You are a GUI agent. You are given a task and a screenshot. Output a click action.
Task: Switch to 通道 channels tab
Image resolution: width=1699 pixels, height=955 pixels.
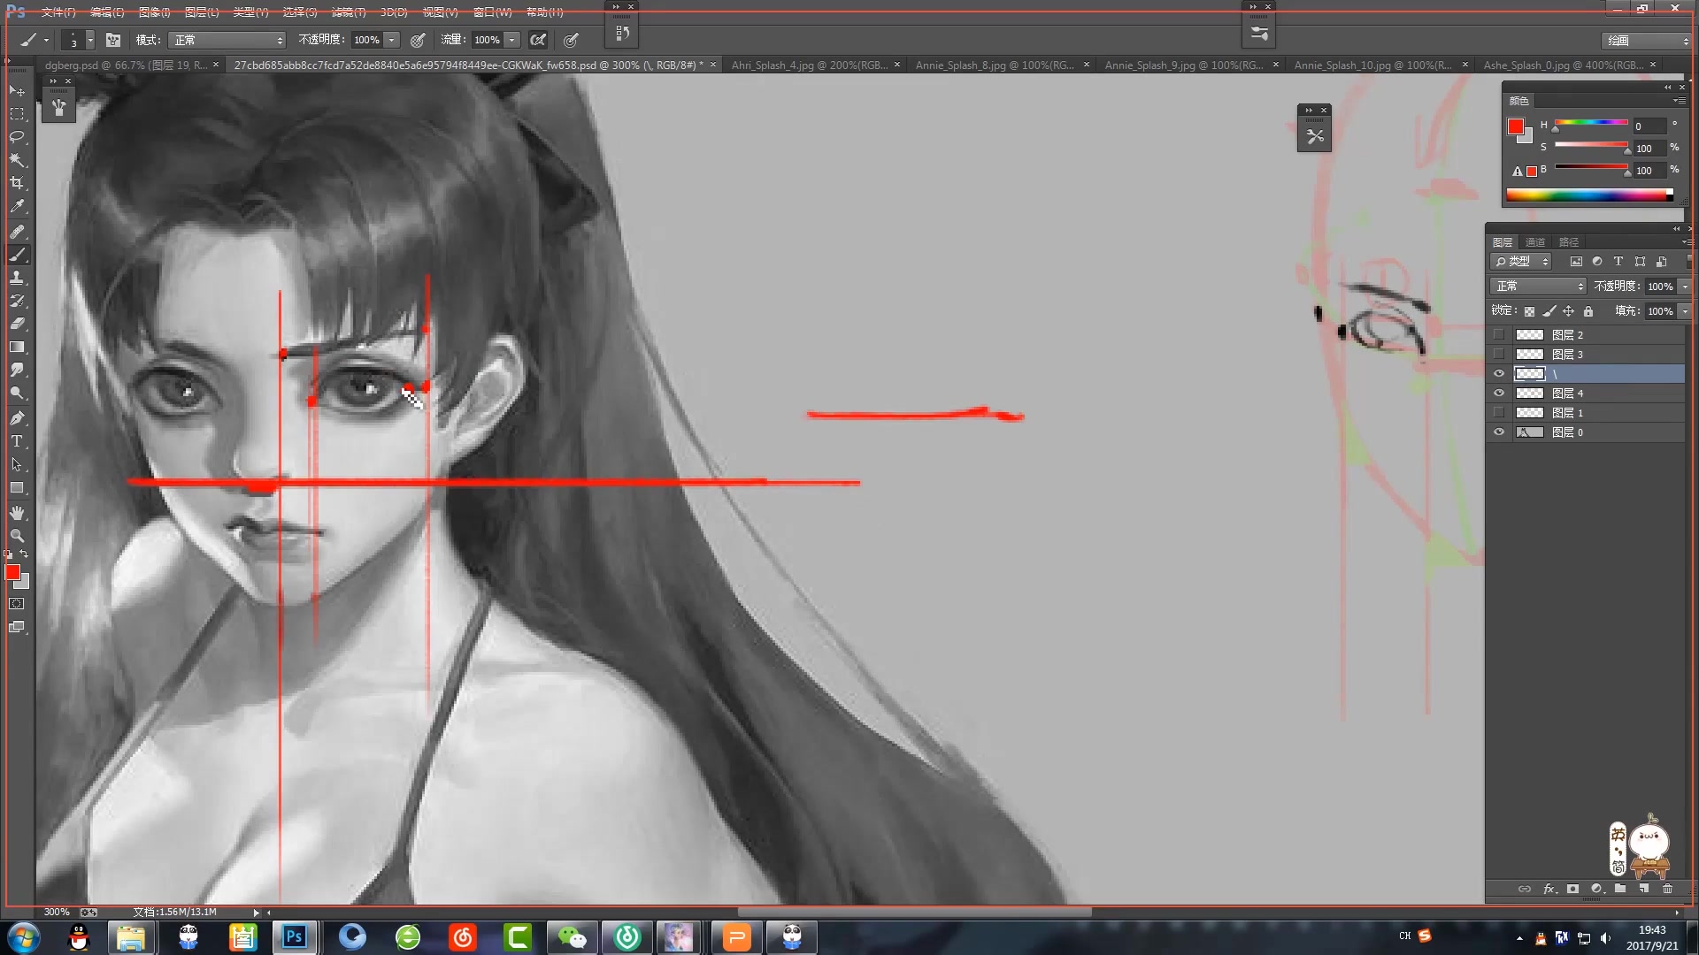point(1535,242)
